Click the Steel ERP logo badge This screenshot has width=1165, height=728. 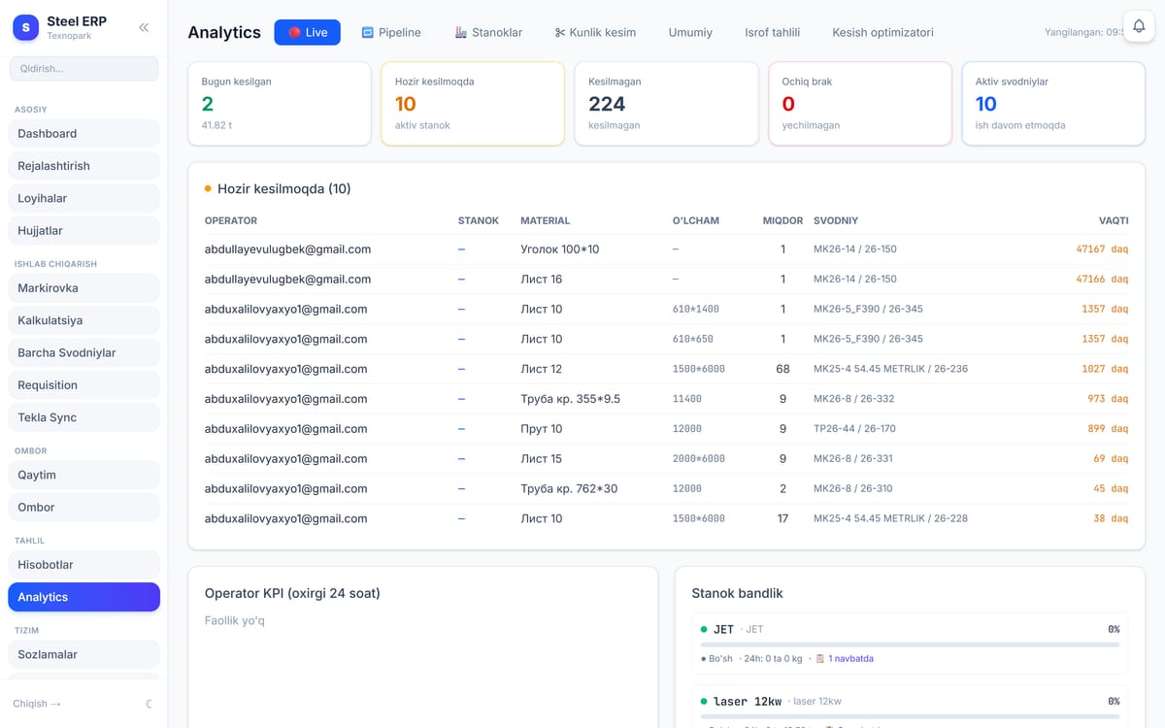click(25, 27)
